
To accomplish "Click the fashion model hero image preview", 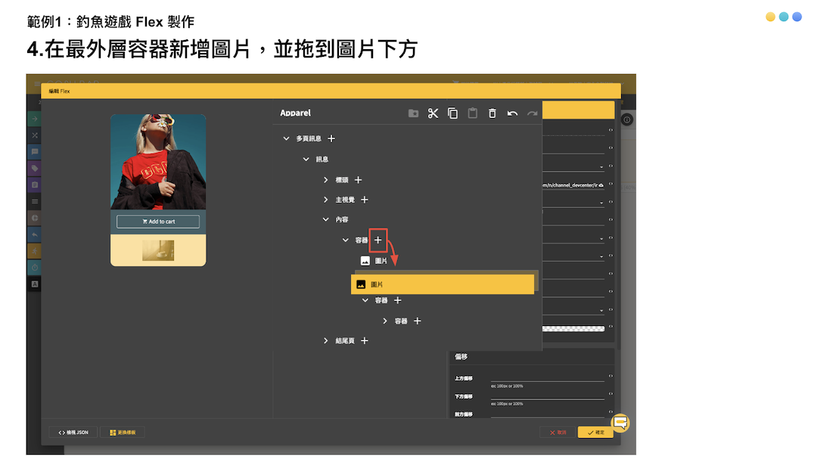I will 158,162.
